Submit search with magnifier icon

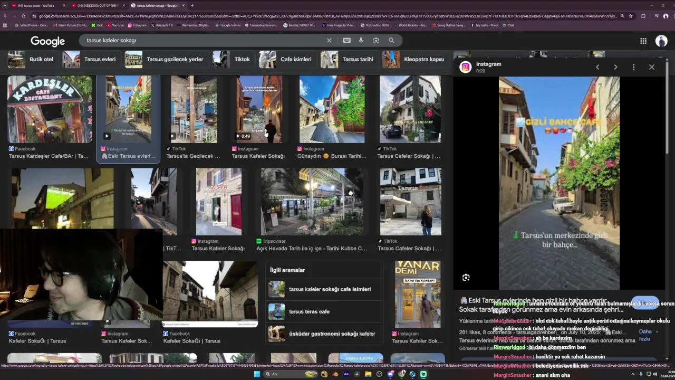(391, 41)
